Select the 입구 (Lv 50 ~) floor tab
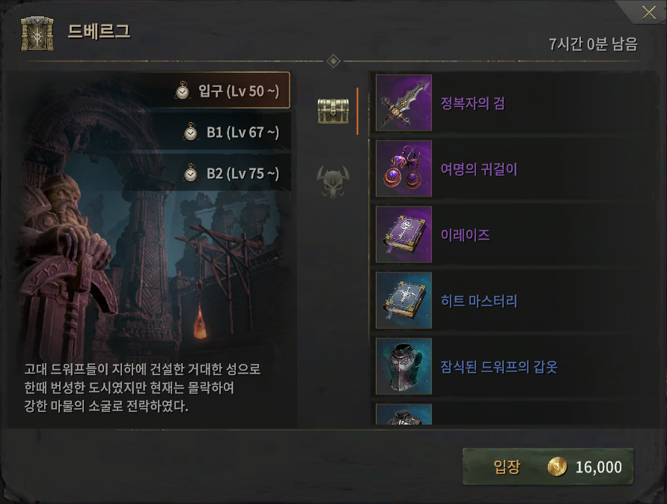Image resolution: width=667 pixels, height=504 pixels. pyautogui.click(x=218, y=91)
